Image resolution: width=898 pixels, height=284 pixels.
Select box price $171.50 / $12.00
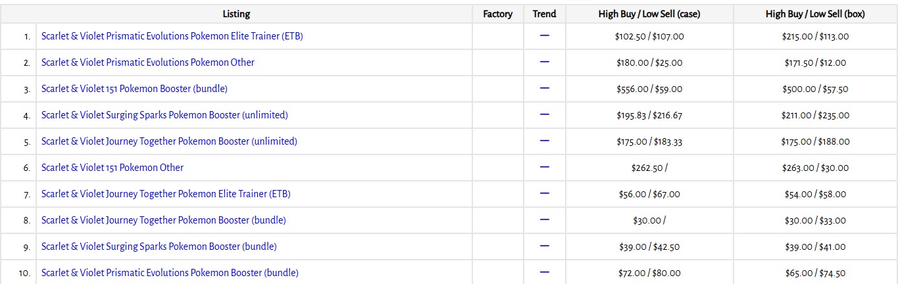coord(815,63)
